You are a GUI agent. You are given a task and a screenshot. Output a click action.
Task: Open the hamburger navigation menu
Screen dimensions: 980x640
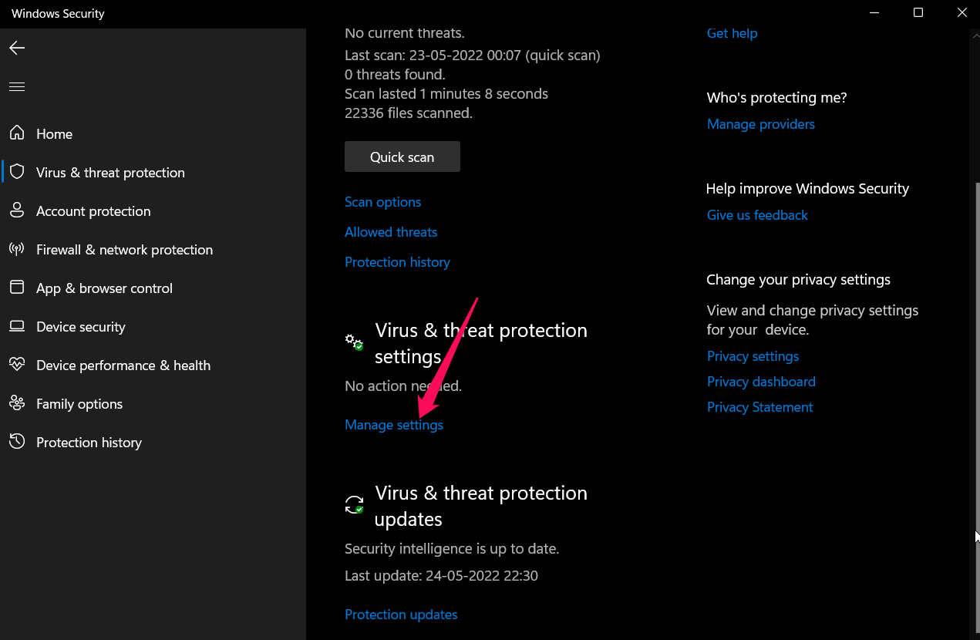[17, 86]
